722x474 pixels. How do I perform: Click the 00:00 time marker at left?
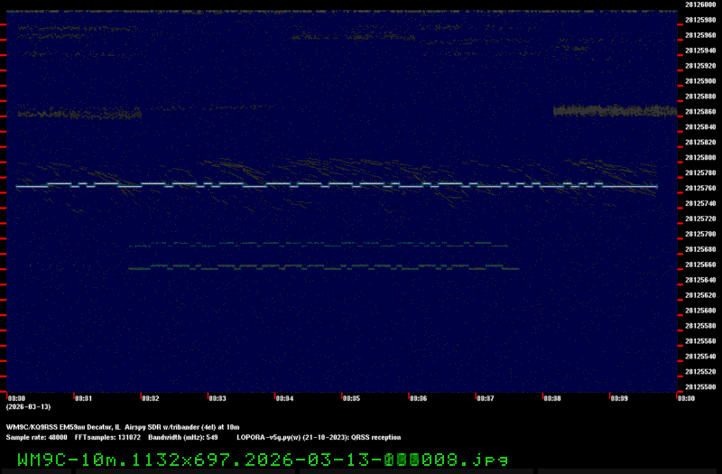[15, 397]
